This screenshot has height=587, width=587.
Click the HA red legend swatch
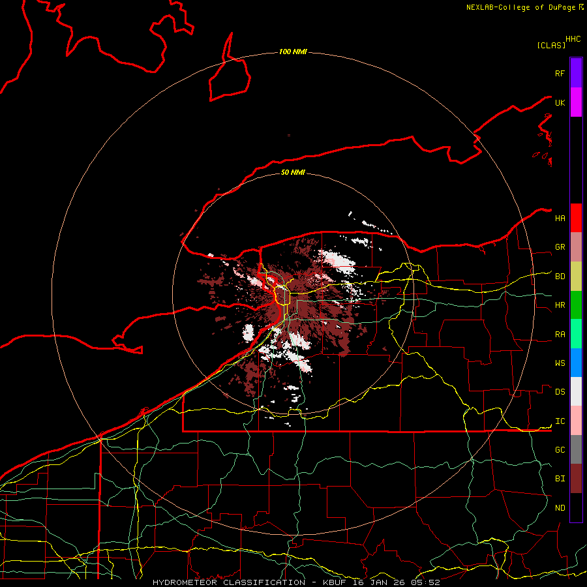(576, 218)
